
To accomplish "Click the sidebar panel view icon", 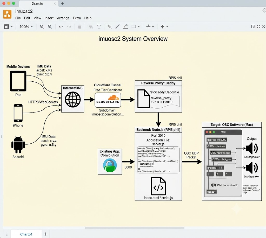I will coord(6,27).
